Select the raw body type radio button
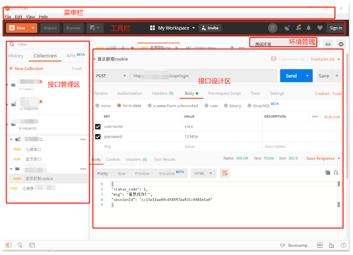Viewport: 353px width, 255px height. tap(207, 105)
